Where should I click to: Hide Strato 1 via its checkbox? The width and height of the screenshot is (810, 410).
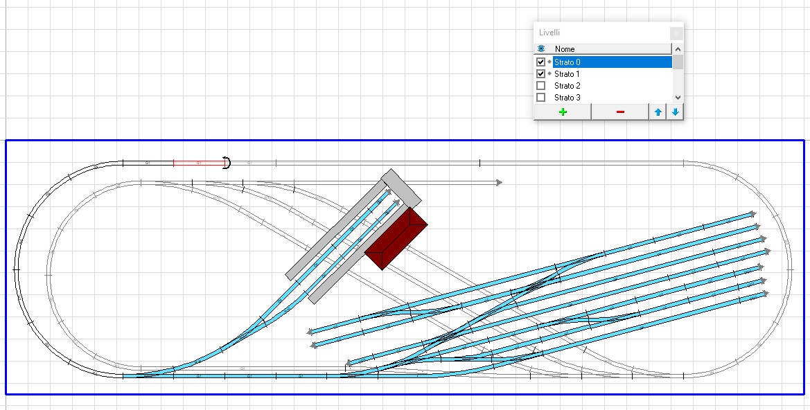(541, 74)
